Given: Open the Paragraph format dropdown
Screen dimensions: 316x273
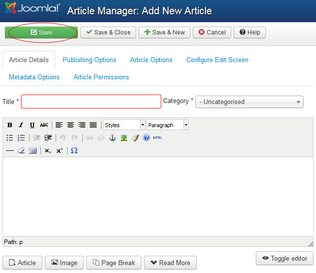Looking at the screenshot, I should click(168, 125).
